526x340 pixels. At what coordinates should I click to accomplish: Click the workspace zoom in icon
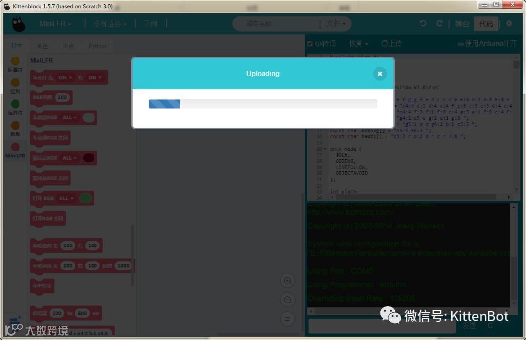click(287, 281)
